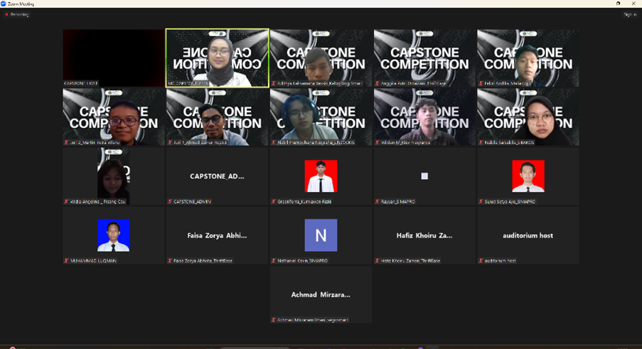Click the large 'CAPSTONE_AD...' centered name

click(x=217, y=176)
